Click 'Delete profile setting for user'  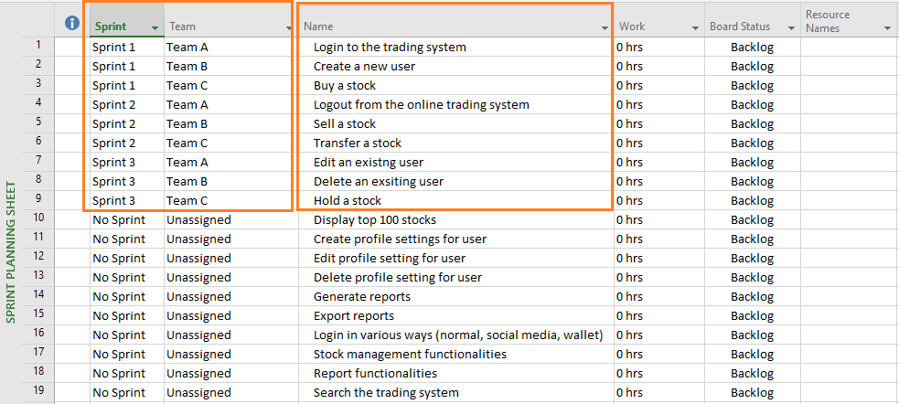point(398,277)
